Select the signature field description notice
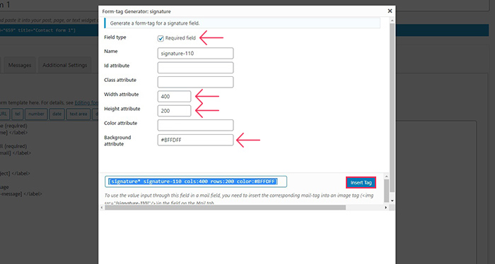This screenshot has width=495, height=264. 242,23
